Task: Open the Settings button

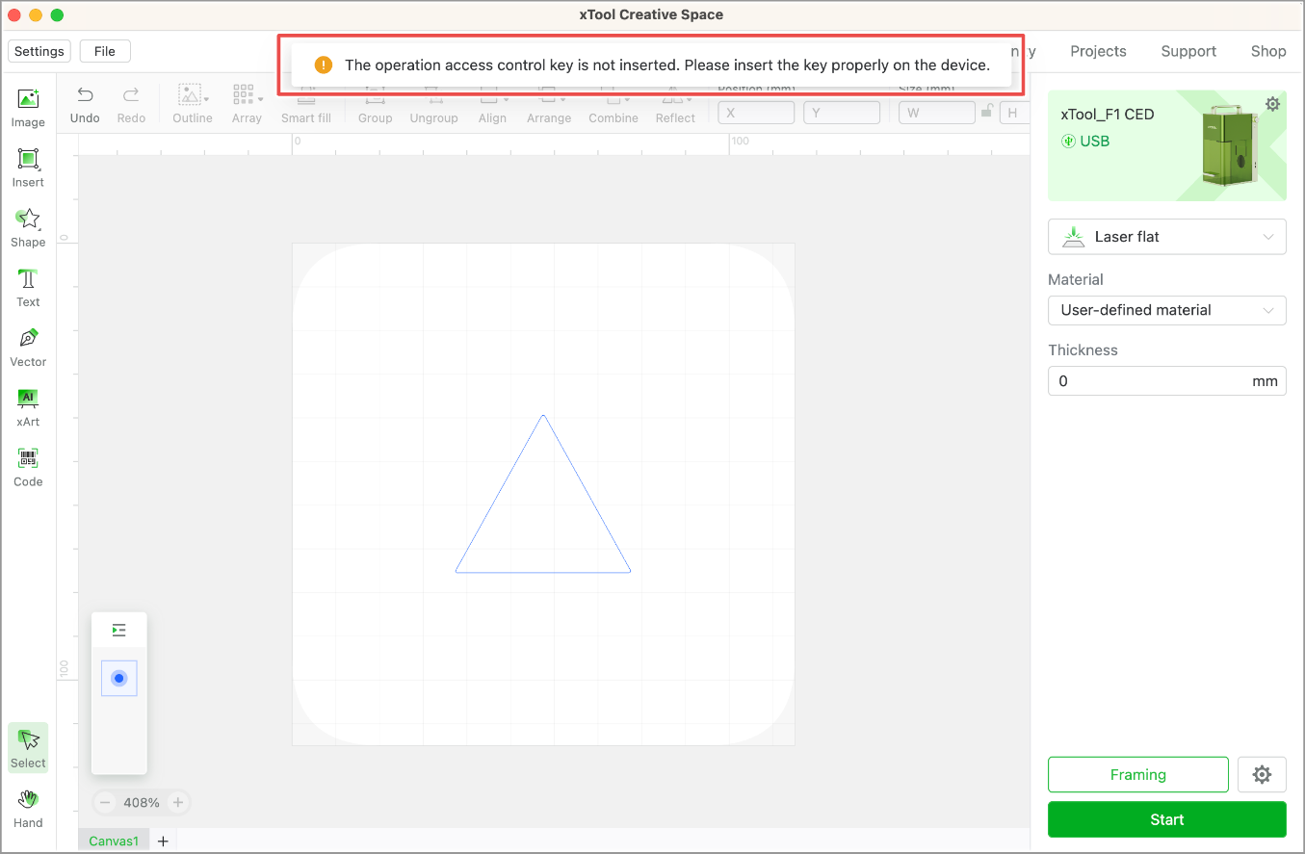Action: pos(39,51)
